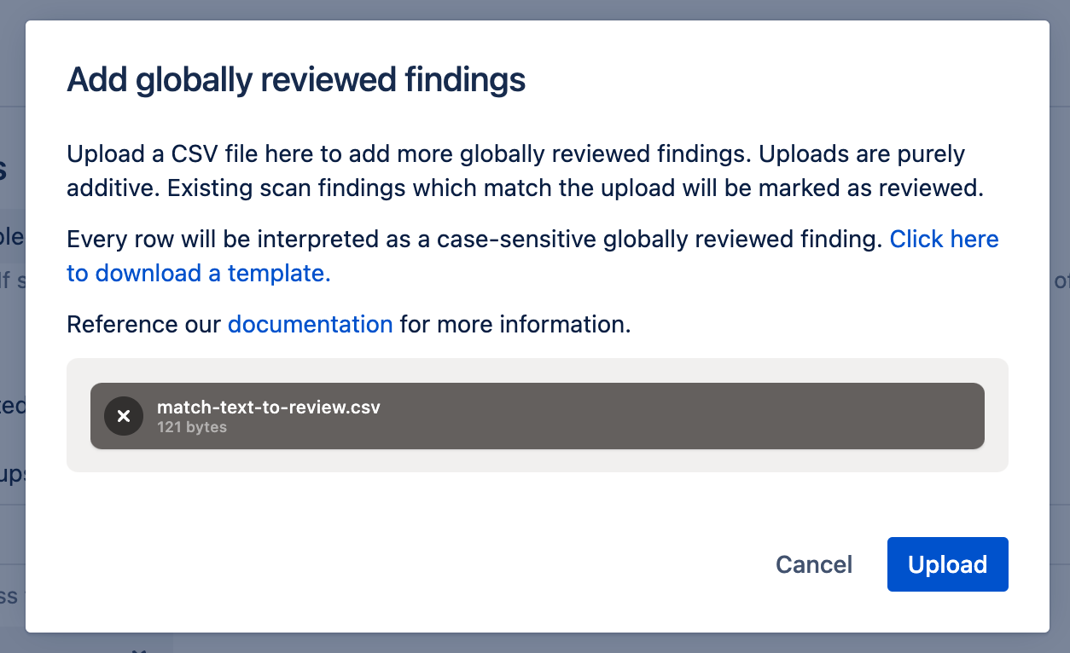Open the documentation link

coord(310,325)
